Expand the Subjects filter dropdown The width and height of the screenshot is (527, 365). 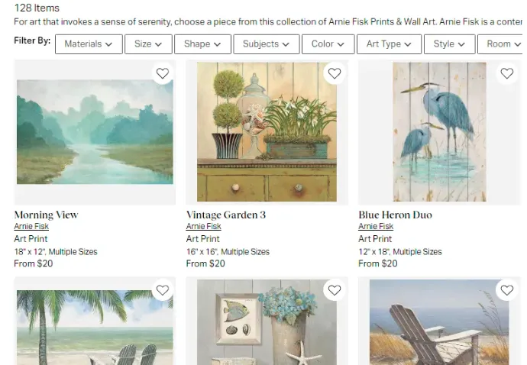point(266,44)
